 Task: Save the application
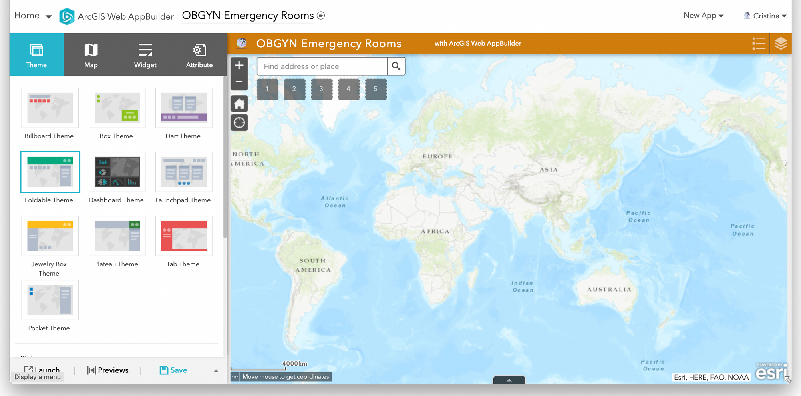[x=173, y=370]
